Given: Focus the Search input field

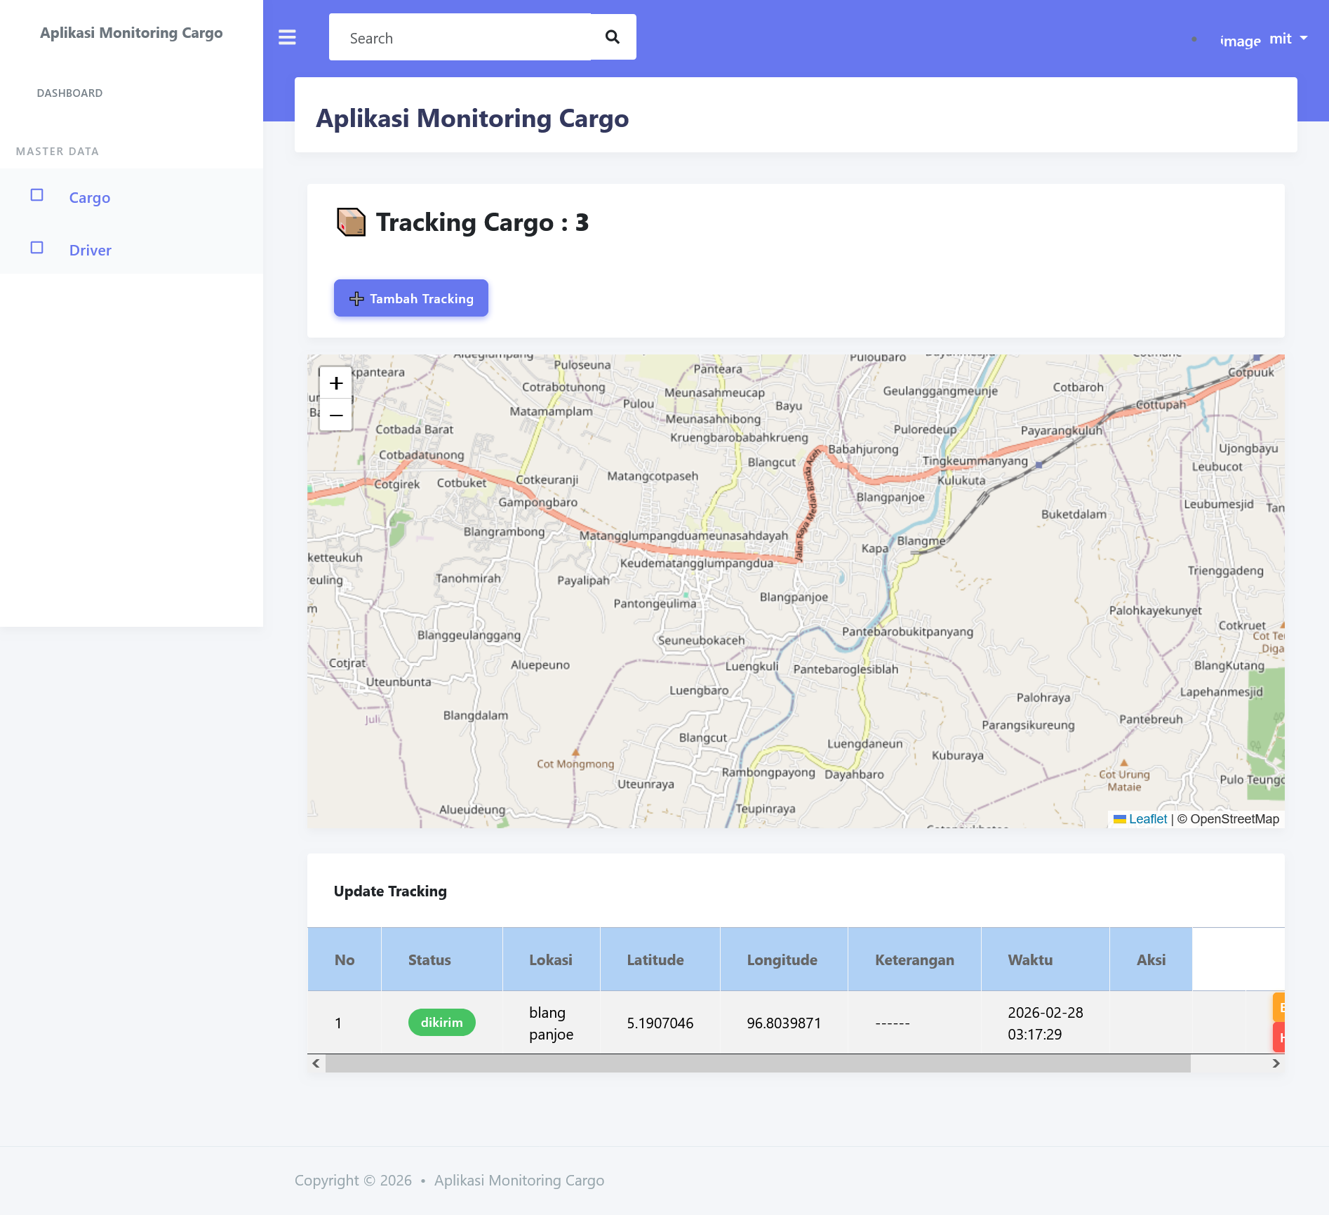Looking at the screenshot, I should click(x=460, y=38).
